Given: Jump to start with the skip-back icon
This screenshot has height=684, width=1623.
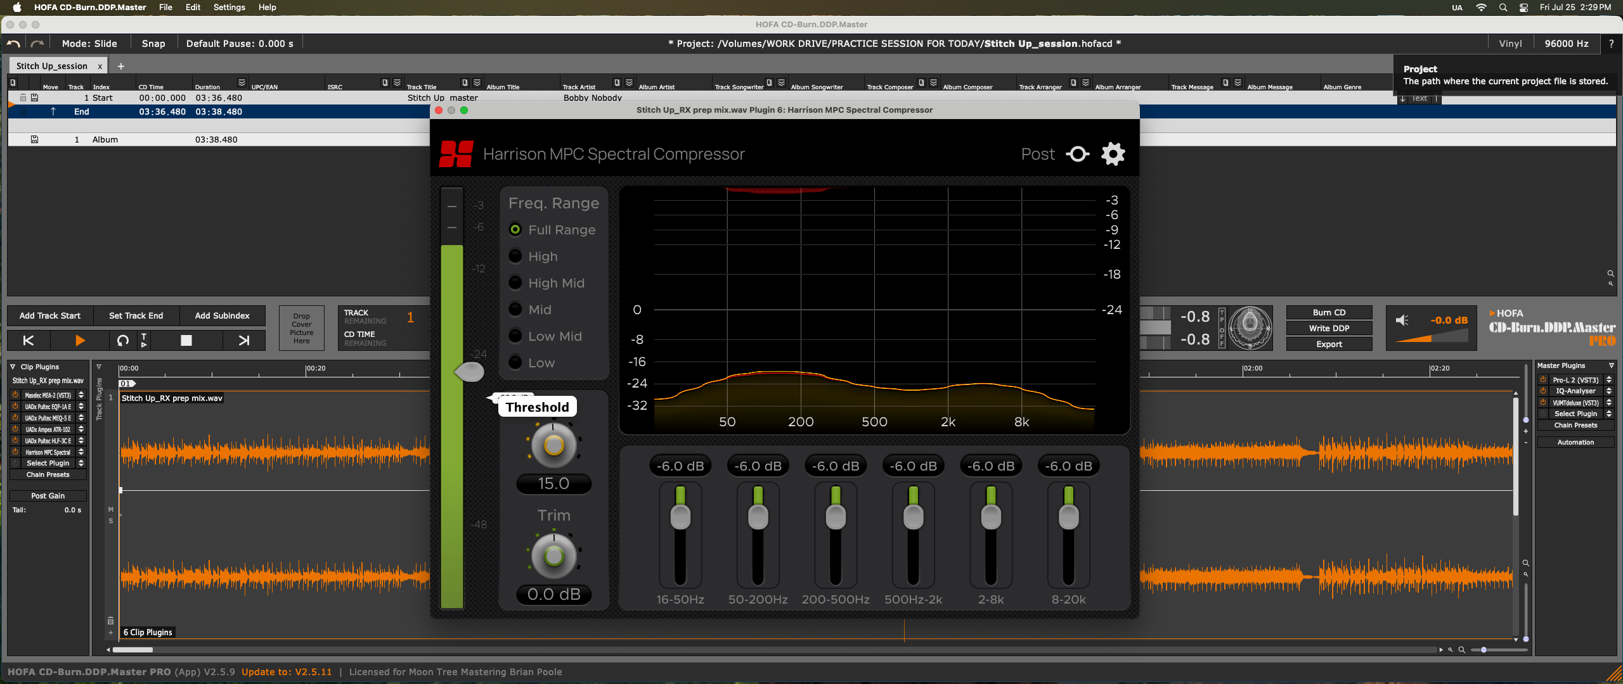Looking at the screenshot, I should (x=29, y=340).
